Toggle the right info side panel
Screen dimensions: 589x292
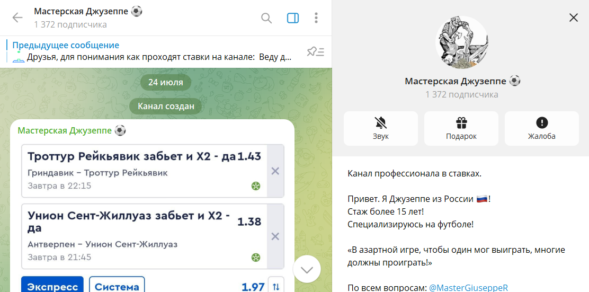(x=293, y=18)
